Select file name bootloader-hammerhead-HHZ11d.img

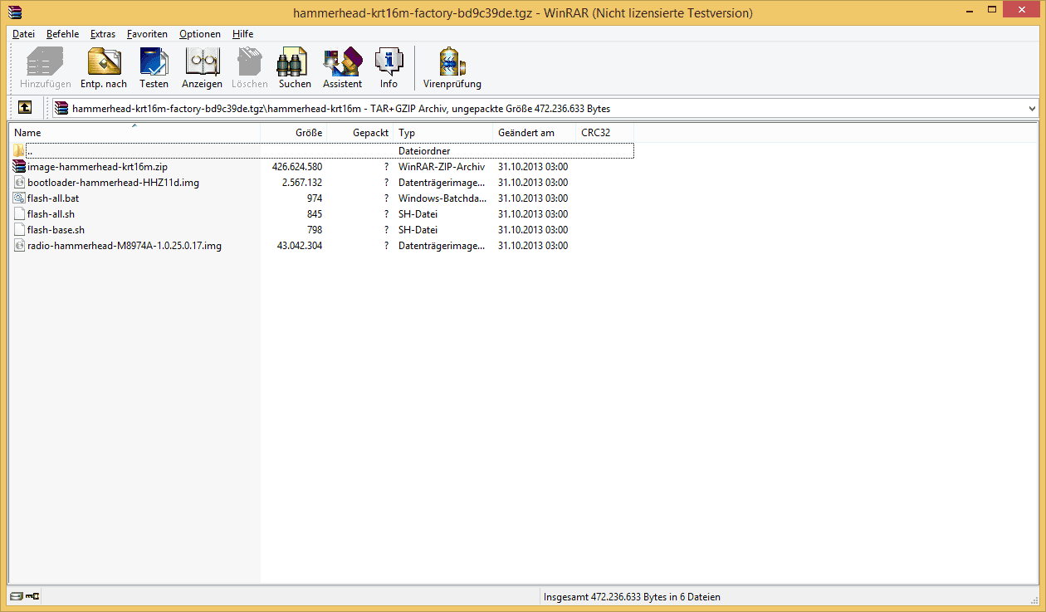113,182
